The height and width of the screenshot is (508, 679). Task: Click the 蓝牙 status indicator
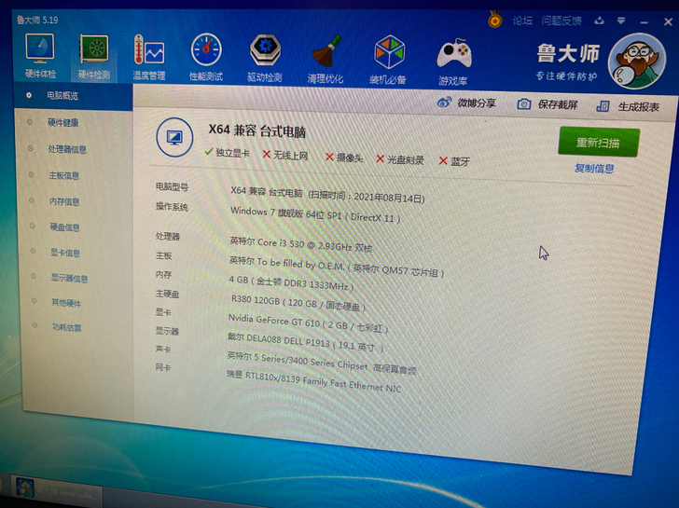[454, 161]
